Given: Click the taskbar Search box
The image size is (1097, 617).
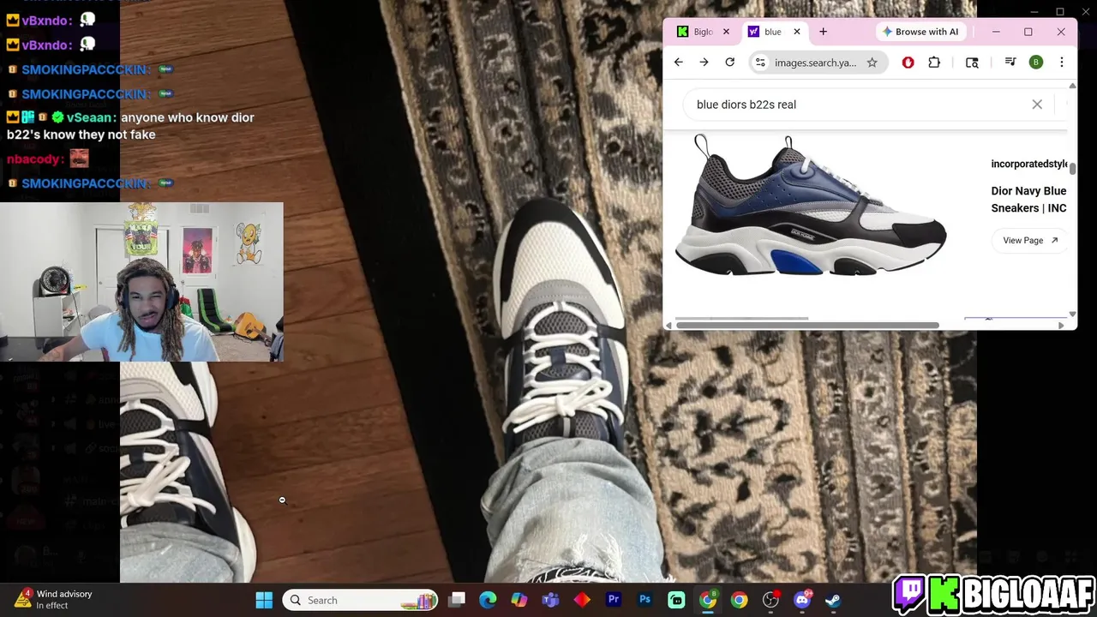Looking at the screenshot, I should [x=360, y=600].
